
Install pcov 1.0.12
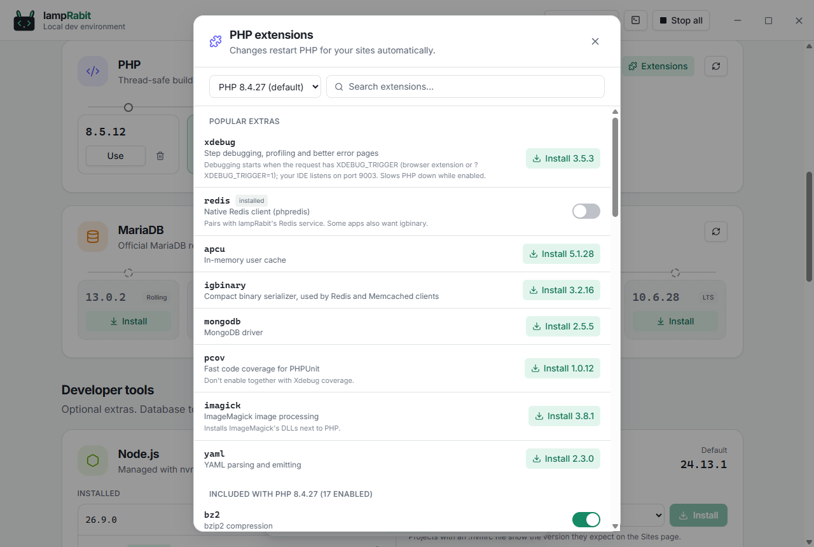[x=562, y=368]
